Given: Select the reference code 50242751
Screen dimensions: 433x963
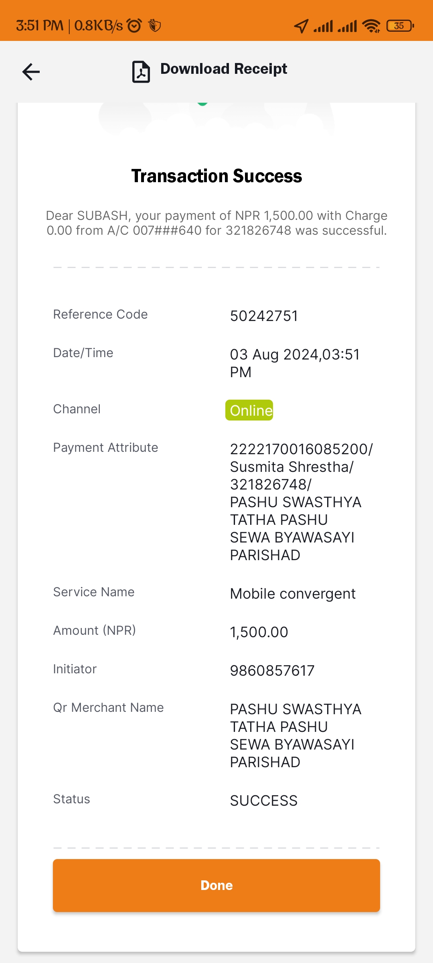Looking at the screenshot, I should pyautogui.click(x=264, y=316).
